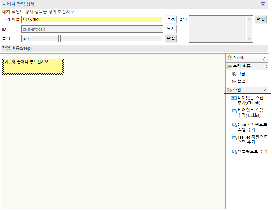Click the 배치 작업 상세 title text
The width and height of the screenshot is (272, 210).
21,4
